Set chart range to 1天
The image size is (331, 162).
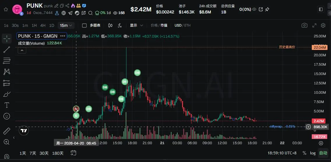point(23,153)
